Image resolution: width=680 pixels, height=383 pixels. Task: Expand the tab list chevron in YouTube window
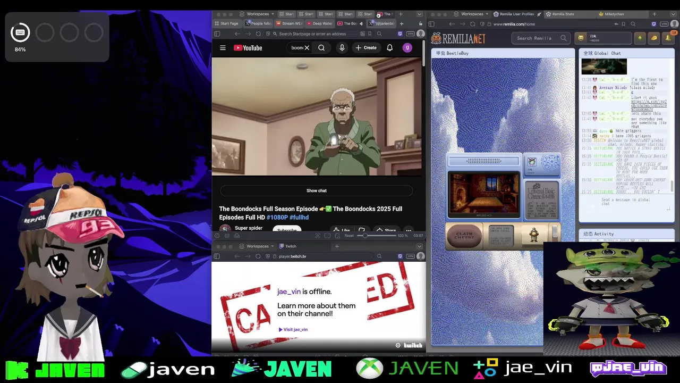[x=419, y=14]
